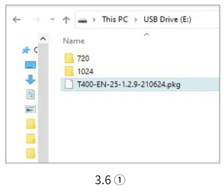
Task: Sort files by Name column
Action: tap(74, 41)
